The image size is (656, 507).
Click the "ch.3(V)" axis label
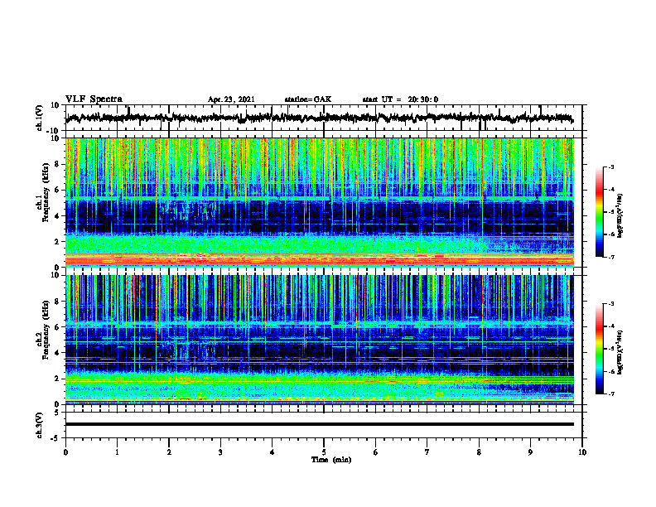pos(40,425)
